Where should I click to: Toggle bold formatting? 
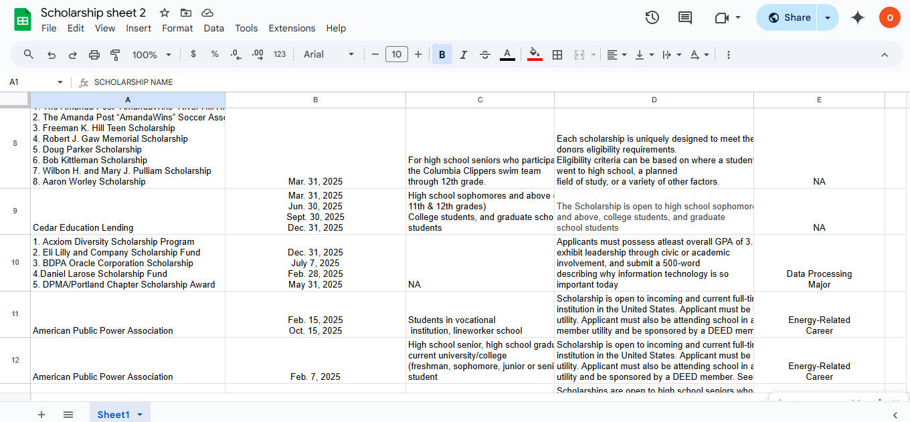442,55
